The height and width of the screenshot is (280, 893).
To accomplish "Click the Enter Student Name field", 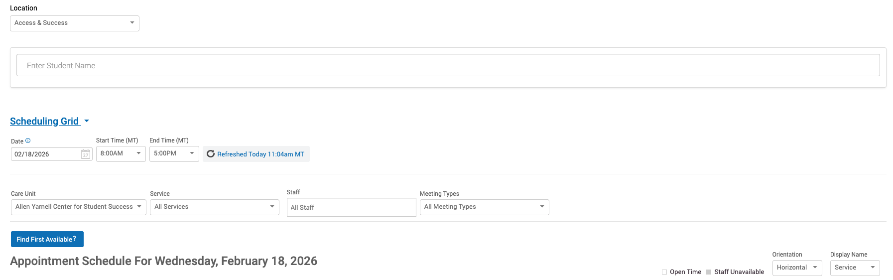I will [448, 65].
